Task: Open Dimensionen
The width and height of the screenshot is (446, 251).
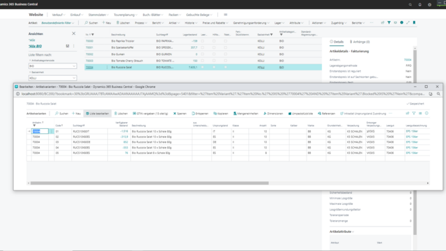Action: pos(273,114)
